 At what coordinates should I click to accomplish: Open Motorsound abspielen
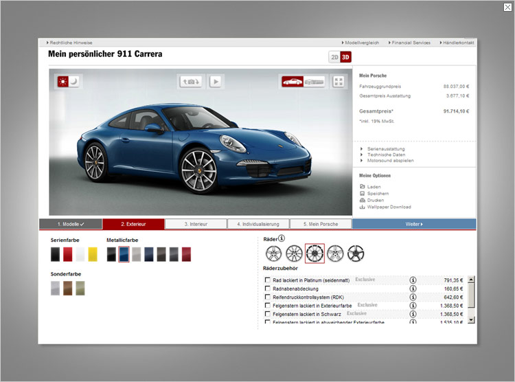[390, 161]
